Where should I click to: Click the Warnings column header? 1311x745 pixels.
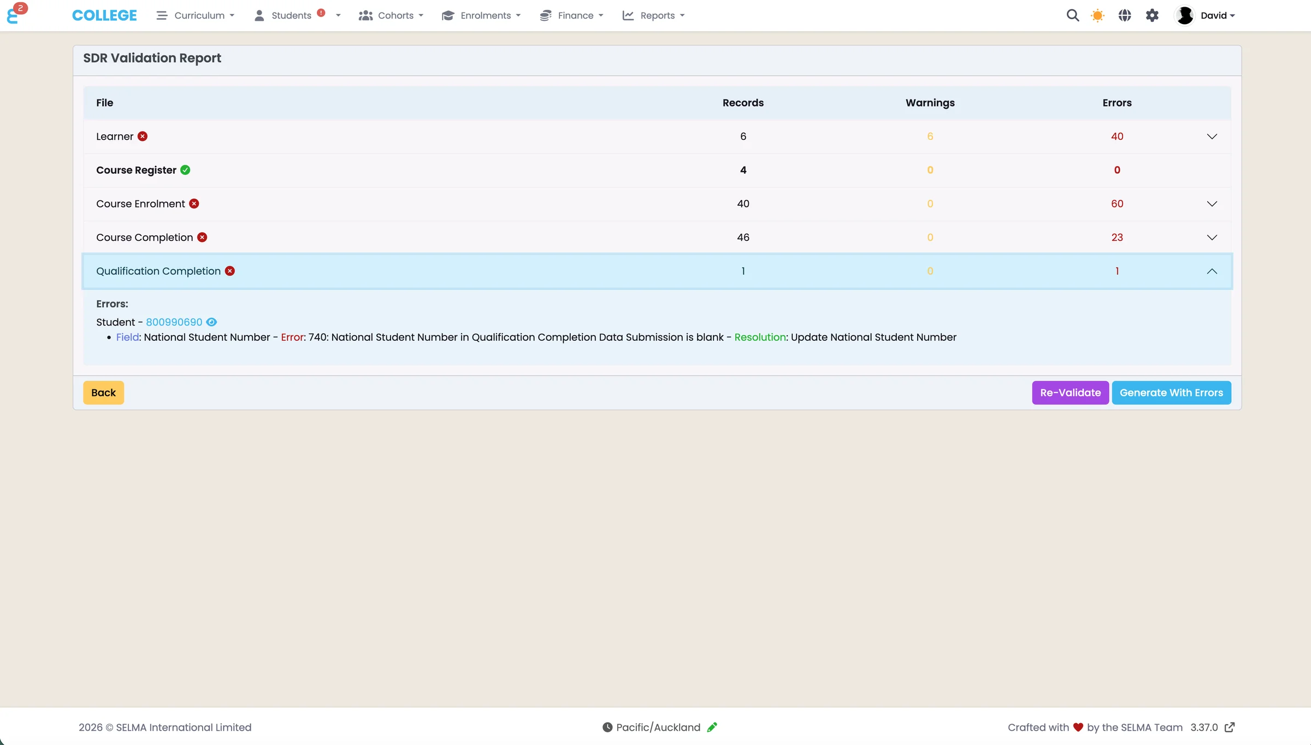point(930,103)
